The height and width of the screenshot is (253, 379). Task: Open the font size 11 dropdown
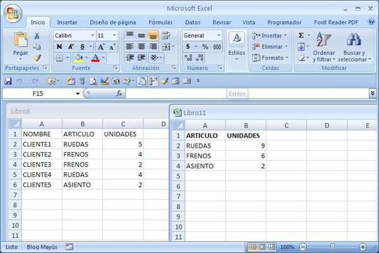click(114, 35)
